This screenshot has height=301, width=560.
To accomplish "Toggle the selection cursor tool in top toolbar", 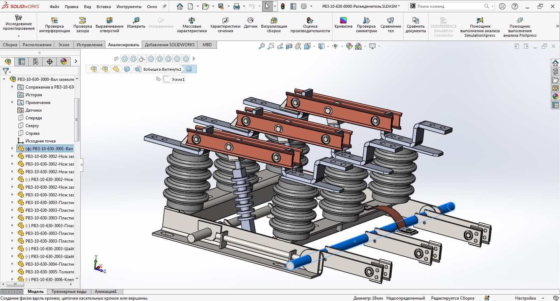I will point(267,6).
